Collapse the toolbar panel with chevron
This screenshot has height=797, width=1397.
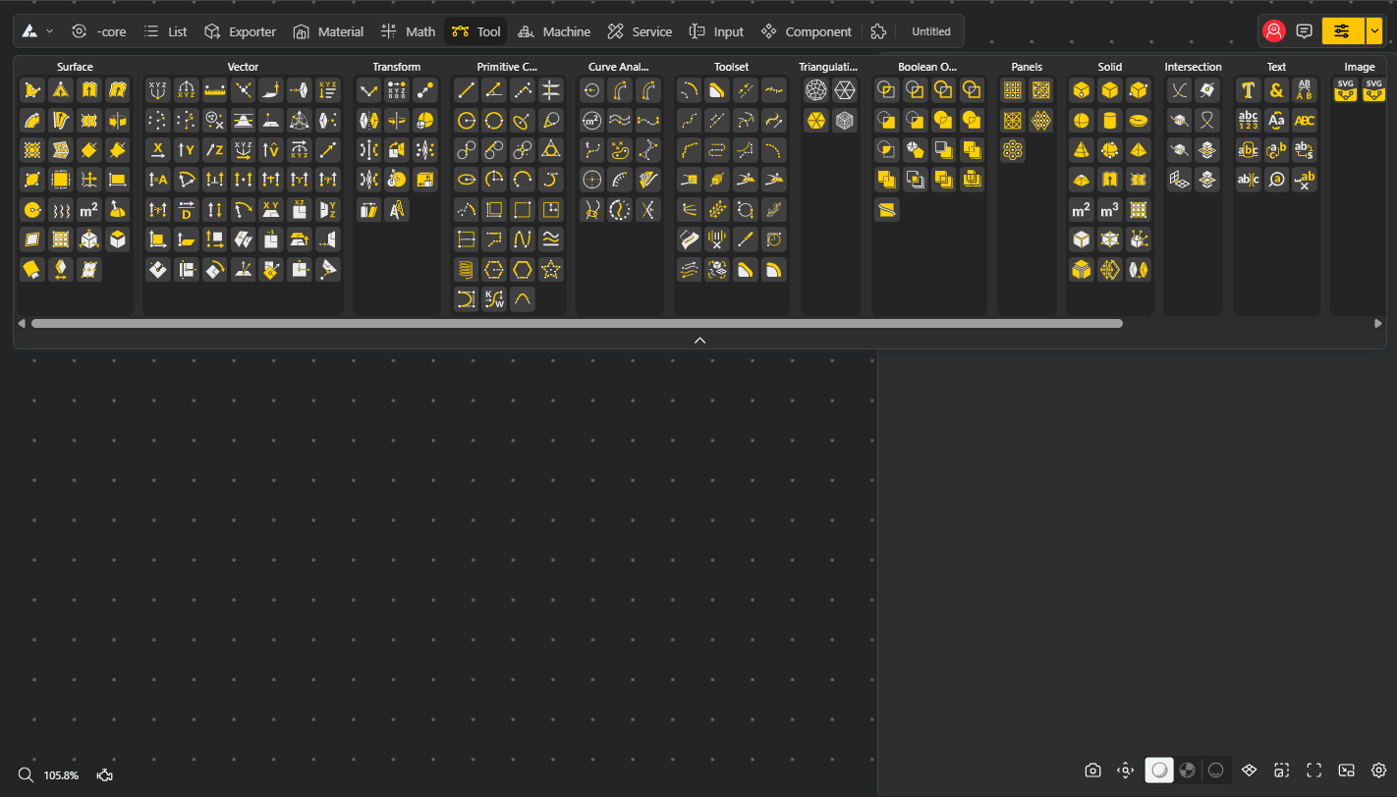pyautogui.click(x=699, y=340)
